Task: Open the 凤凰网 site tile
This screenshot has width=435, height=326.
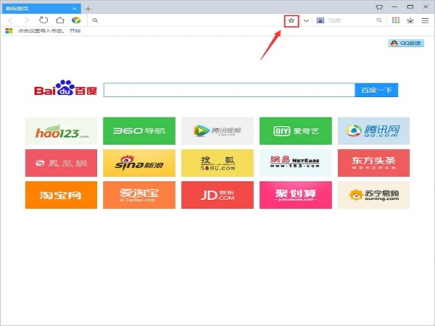Action: [62, 163]
